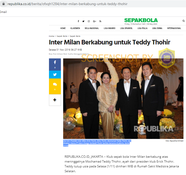Share article via blue Facebook button
The height and width of the screenshot is (175, 186).
coord(55,65)
